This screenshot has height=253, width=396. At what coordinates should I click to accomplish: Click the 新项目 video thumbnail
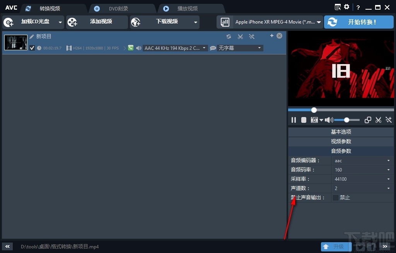click(15, 42)
